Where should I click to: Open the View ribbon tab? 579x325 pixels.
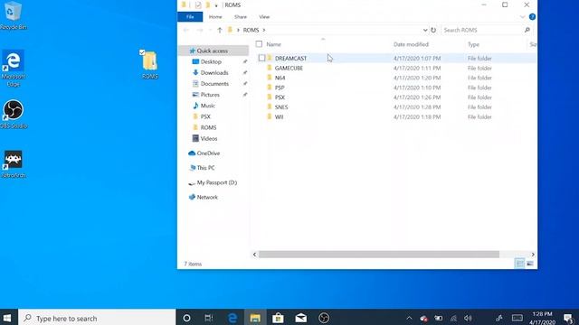point(264,17)
